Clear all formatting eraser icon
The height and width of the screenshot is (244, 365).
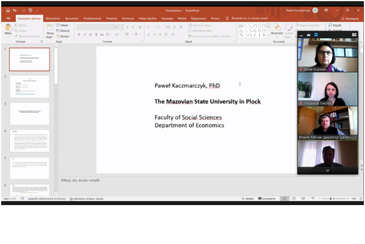pos(139,27)
